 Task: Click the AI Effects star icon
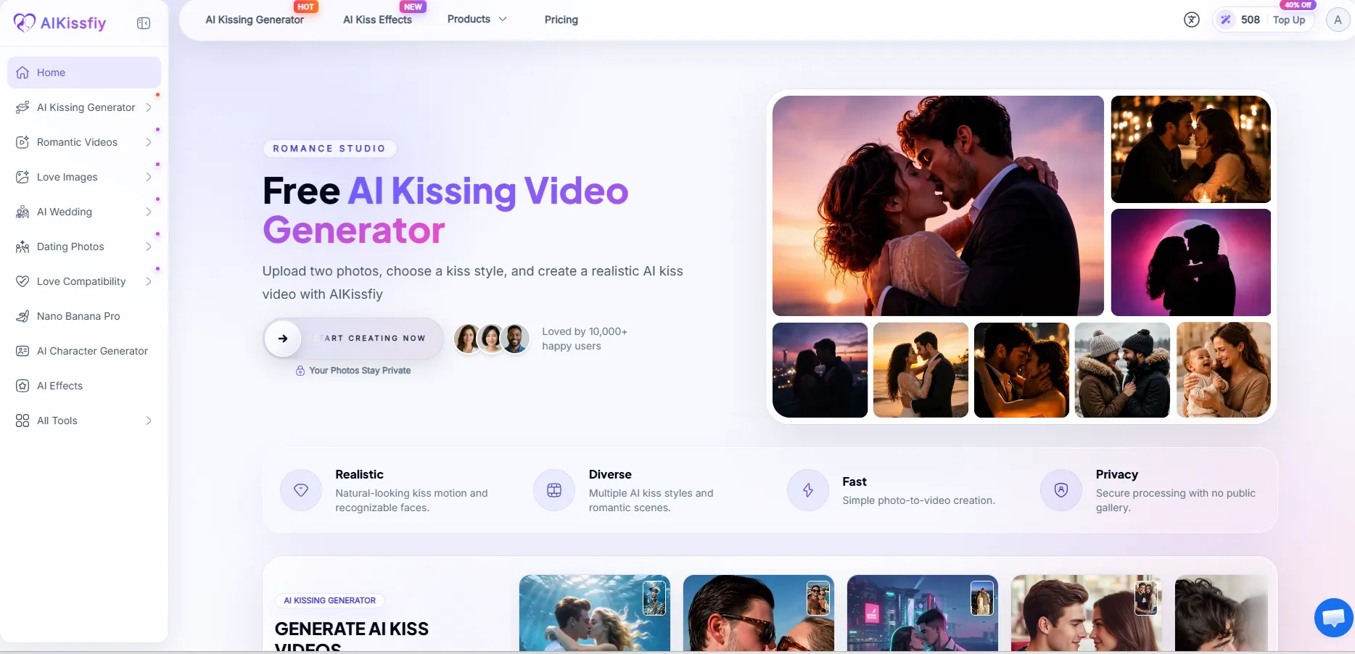click(x=22, y=386)
